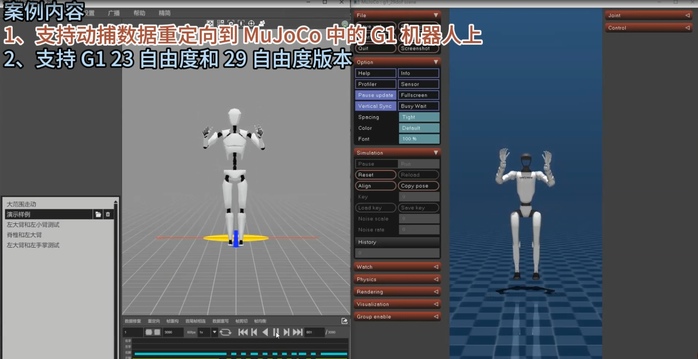Open folder icon for 演示样例 item

pyautogui.click(x=98, y=215)
